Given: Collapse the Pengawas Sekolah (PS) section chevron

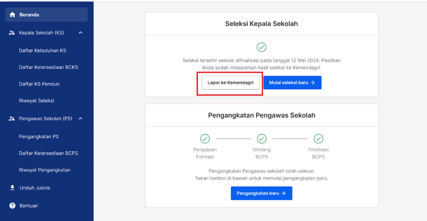Looking at the screenshot, I should coord(81,119).
